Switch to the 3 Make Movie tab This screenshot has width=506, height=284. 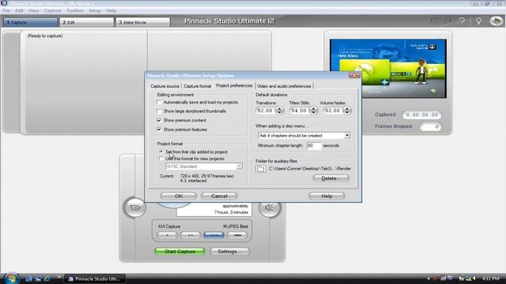tap(143, 22)
